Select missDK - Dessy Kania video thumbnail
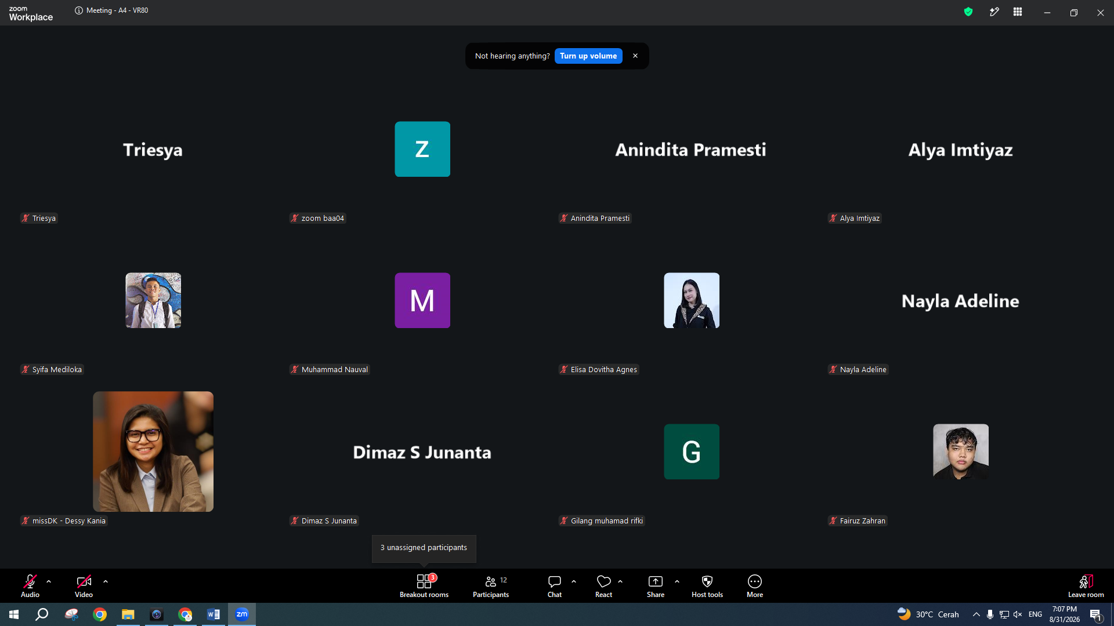 click(153, 452)
